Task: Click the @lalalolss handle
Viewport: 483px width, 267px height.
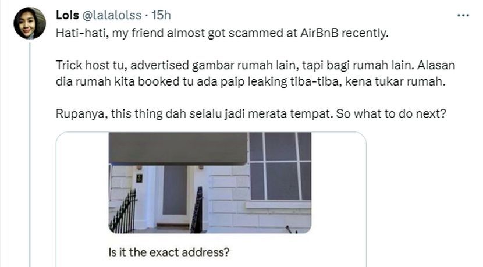Action: point(112,15)
